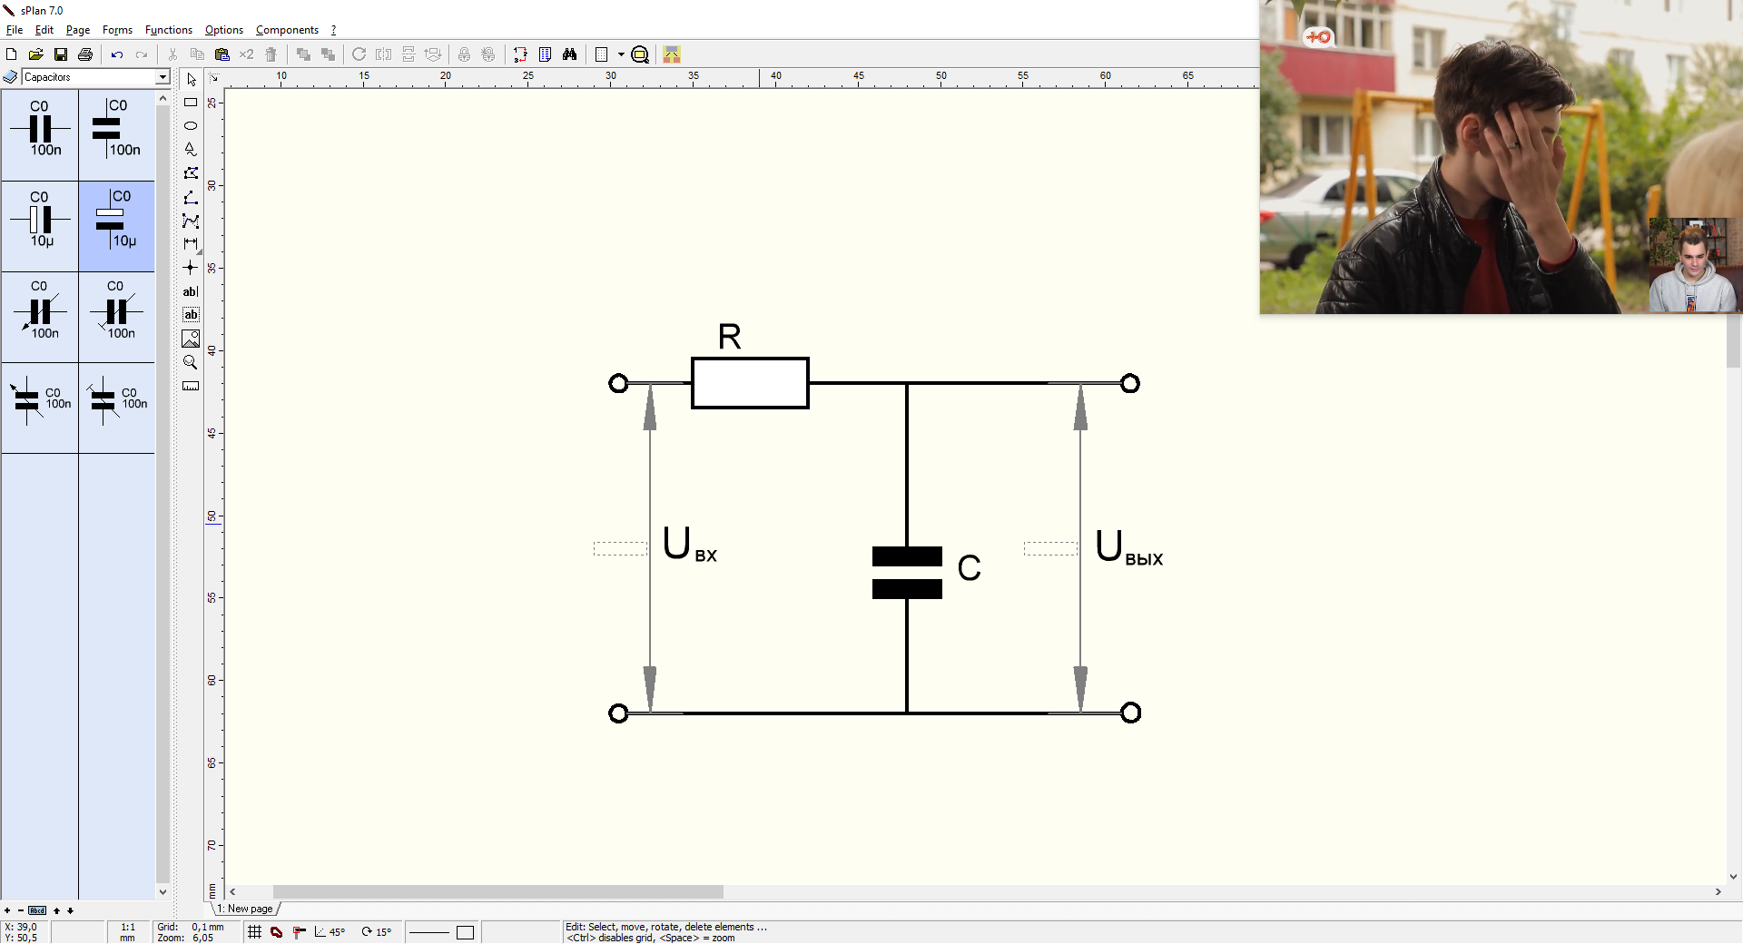Click the up arrow below component library
Viewport: 1743px width, 944px height.
coord(56,910)
